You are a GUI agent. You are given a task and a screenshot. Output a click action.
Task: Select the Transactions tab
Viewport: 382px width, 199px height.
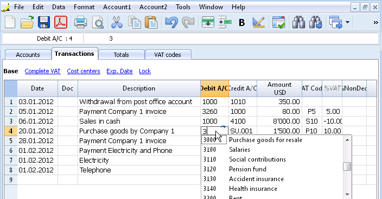pos(74,54)
